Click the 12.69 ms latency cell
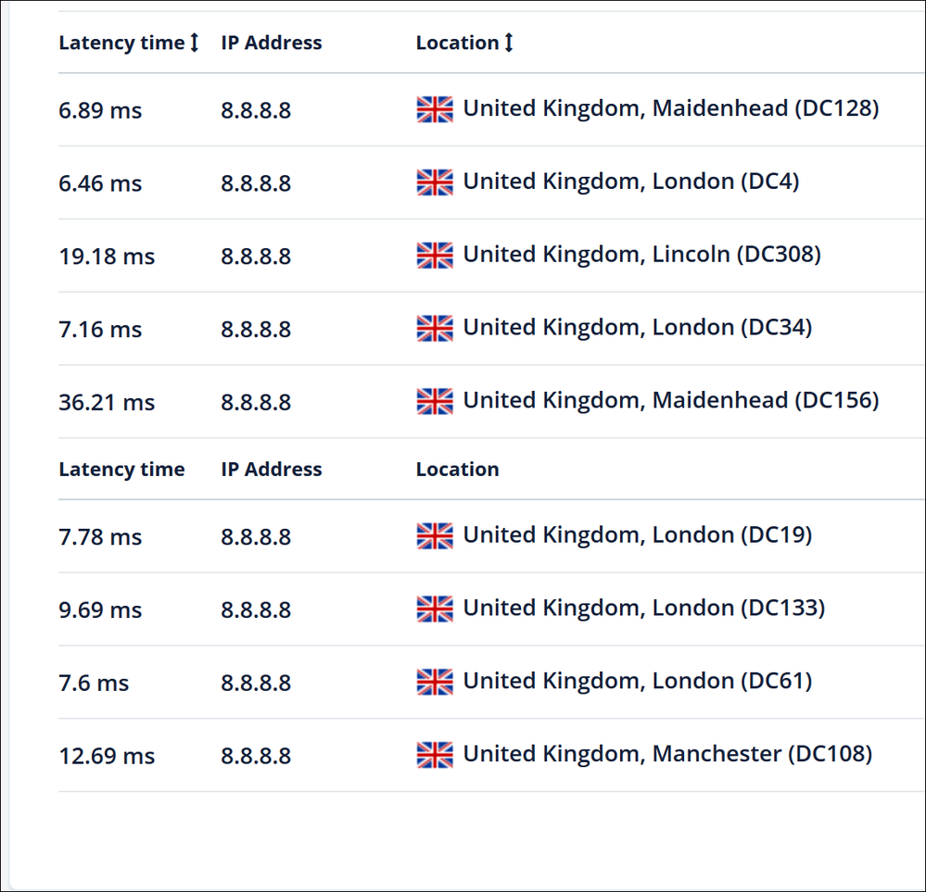Viewport: 926px width, 892px height. tap(107, 757)
